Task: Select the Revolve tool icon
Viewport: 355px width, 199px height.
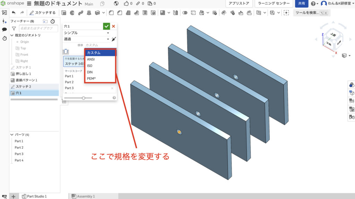Action: coord(72,13)
